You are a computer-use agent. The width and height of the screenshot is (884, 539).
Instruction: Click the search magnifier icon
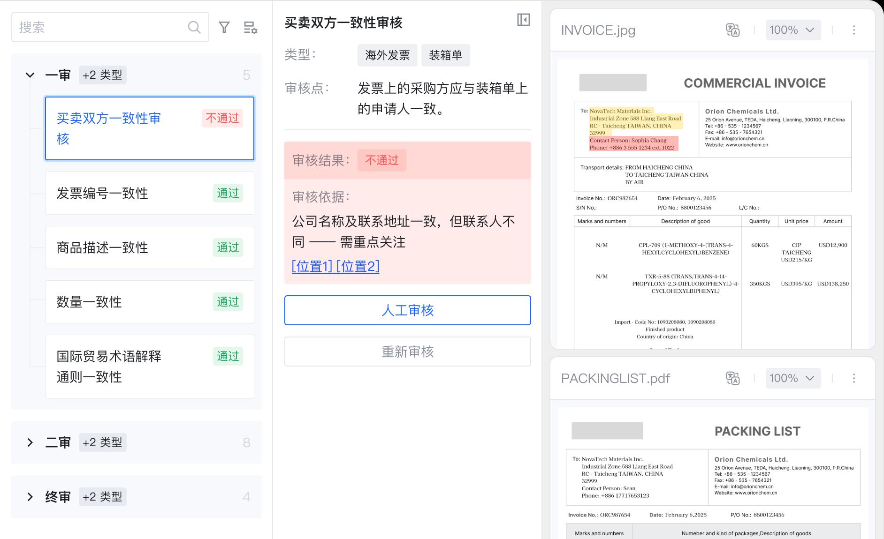point(194,27)
